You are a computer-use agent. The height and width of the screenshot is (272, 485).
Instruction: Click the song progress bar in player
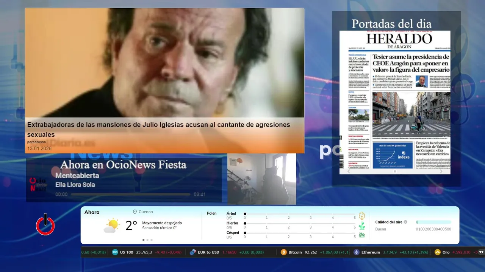coord(130,195)
